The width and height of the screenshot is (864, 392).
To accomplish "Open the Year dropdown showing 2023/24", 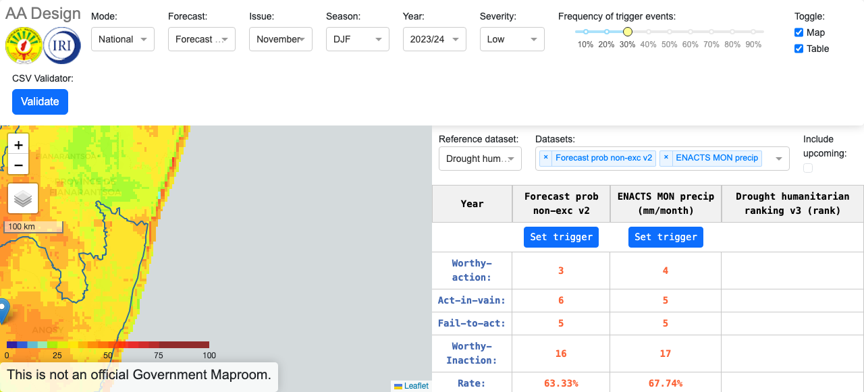I will [434, 39].
